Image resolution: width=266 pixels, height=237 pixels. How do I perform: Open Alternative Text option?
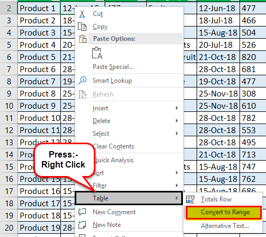tap(225, 226)
